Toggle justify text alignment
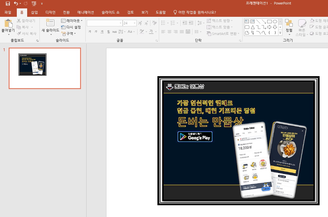The width and height of the screenshot is (328, 217). click(x=182, y=32)
